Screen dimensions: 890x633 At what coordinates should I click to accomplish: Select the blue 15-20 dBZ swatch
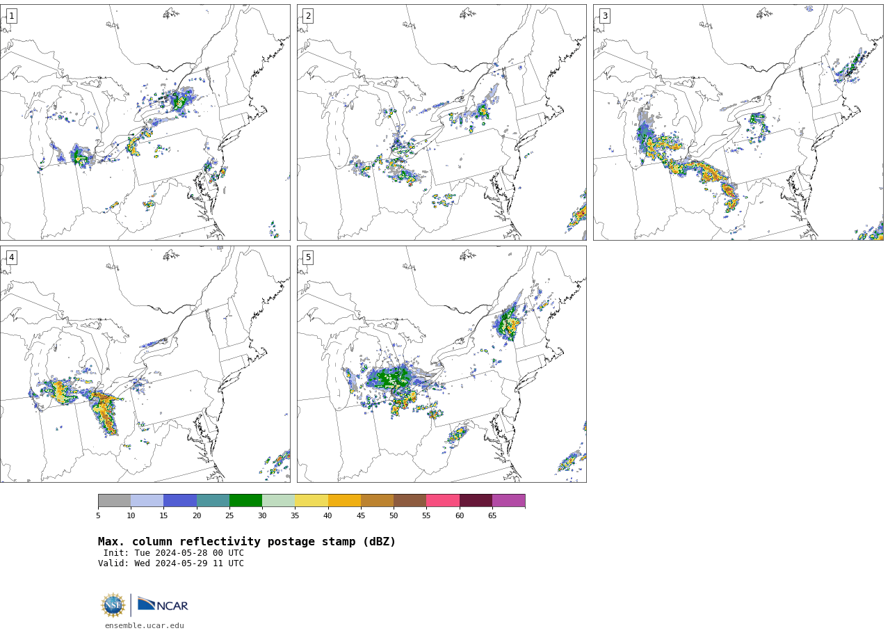point(180,501)
